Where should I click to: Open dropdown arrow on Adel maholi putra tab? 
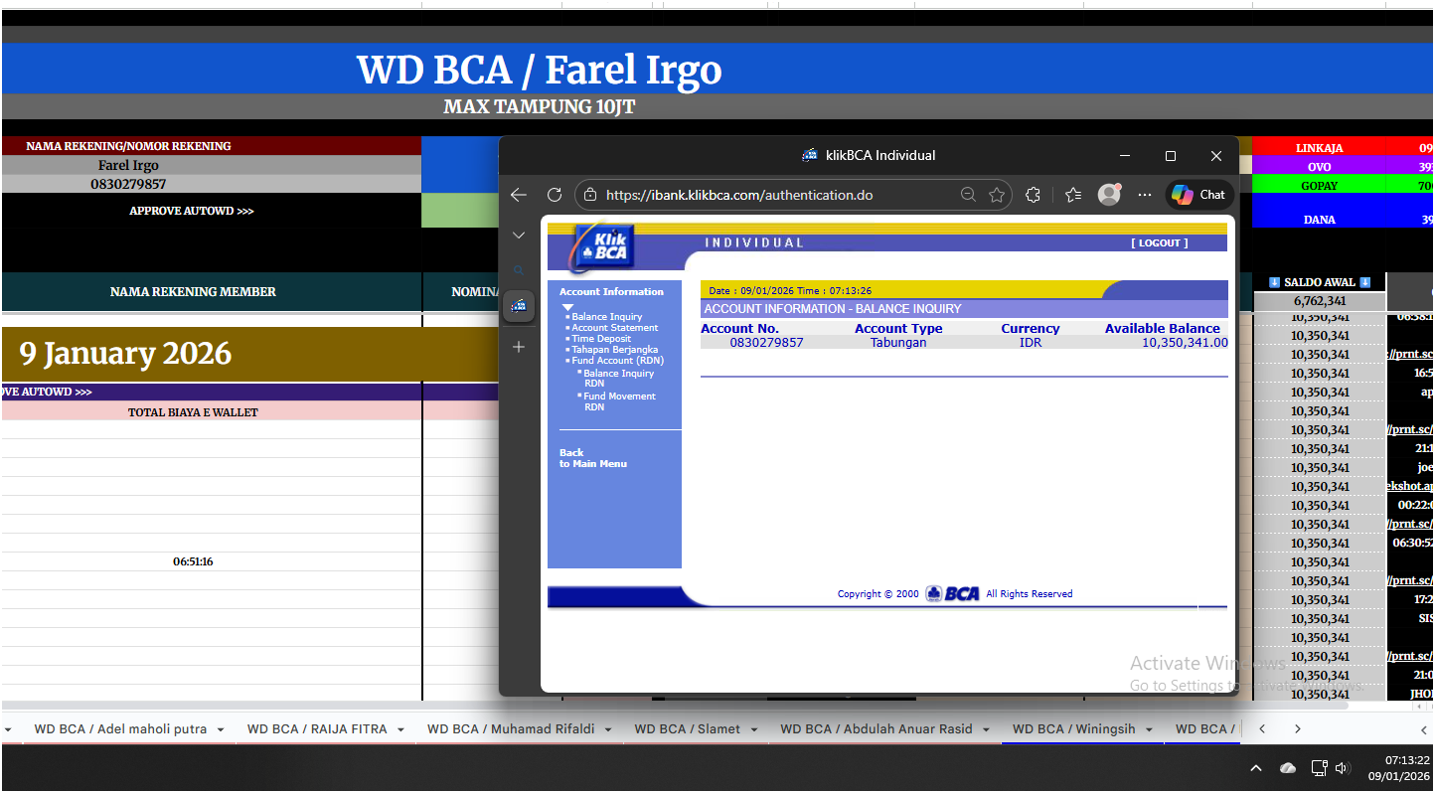tap(220, 729)
